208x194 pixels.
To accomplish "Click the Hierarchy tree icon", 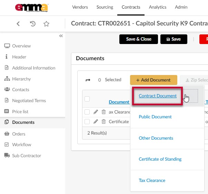I will pyautogui.click(x=7, y=78).
